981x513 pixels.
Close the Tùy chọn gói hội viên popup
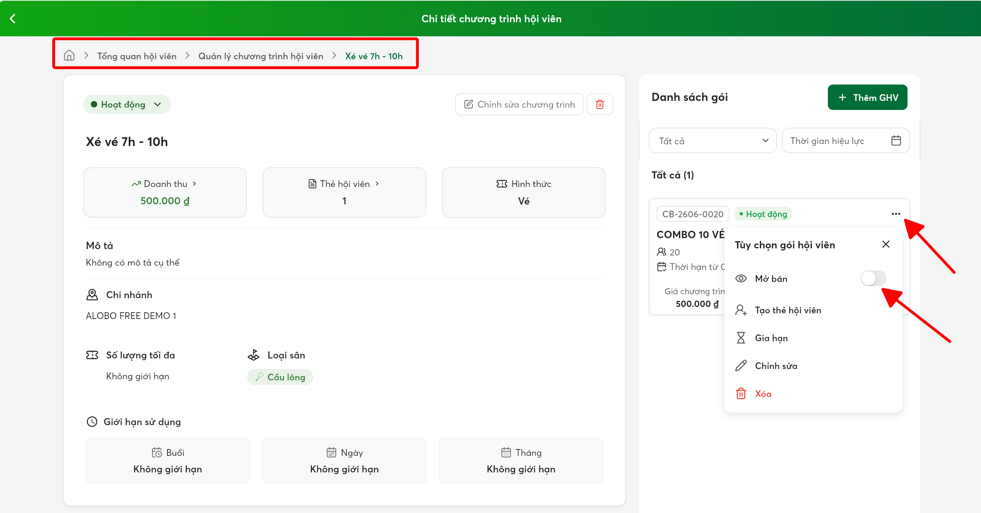(886, 244)
